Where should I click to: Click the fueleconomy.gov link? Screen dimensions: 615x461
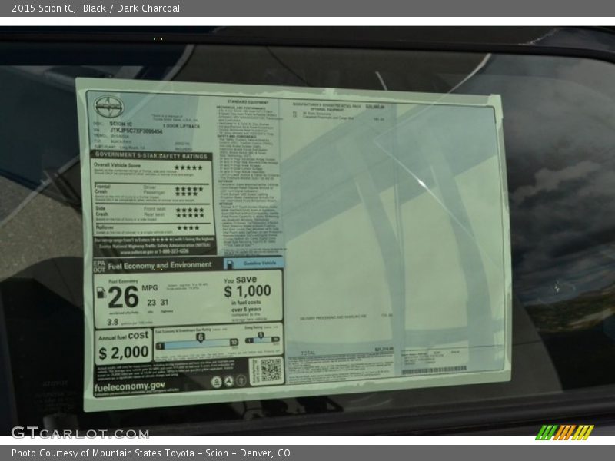click(x=129, y=386)
